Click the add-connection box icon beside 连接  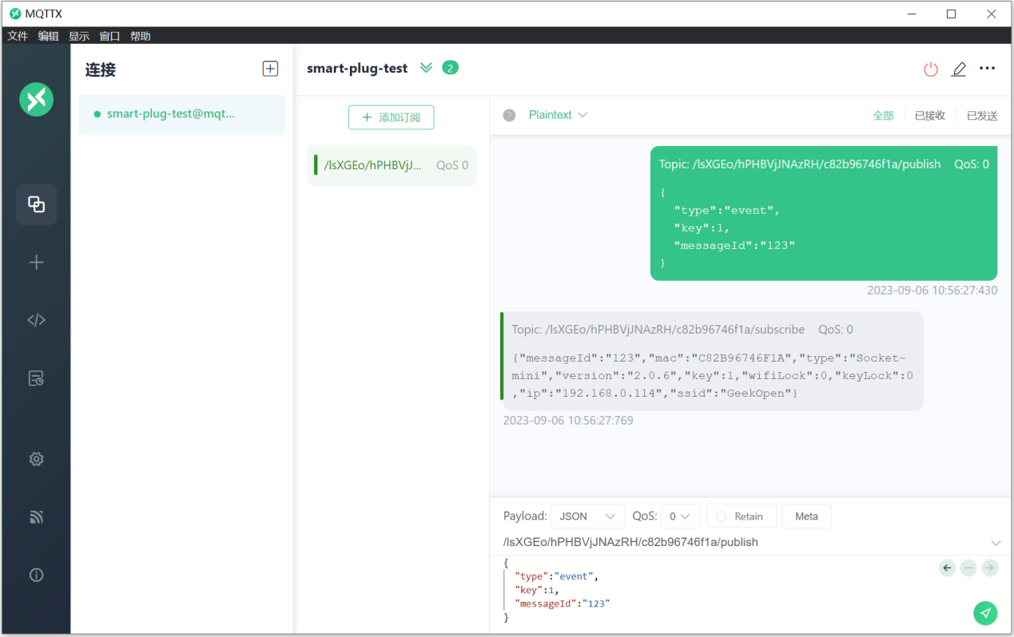point(270,69)
